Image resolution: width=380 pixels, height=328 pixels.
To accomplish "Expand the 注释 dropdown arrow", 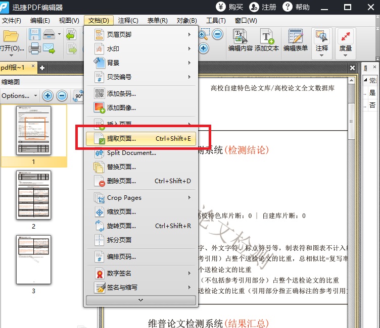I will pos(321,56).
